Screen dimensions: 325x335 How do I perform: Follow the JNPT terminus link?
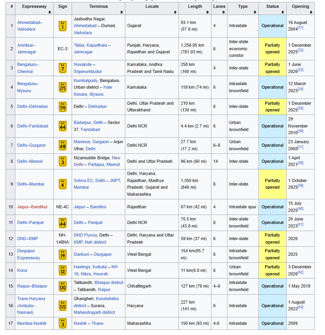click(115, 180)
